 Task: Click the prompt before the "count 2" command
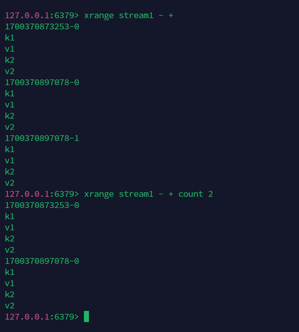[39, 194]
